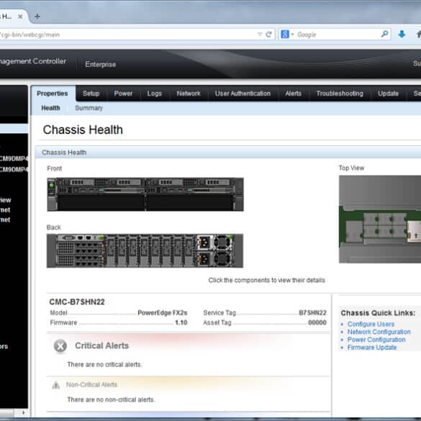Open the Setup tab
Screen dimensions: 421x421
click(91, 94)
